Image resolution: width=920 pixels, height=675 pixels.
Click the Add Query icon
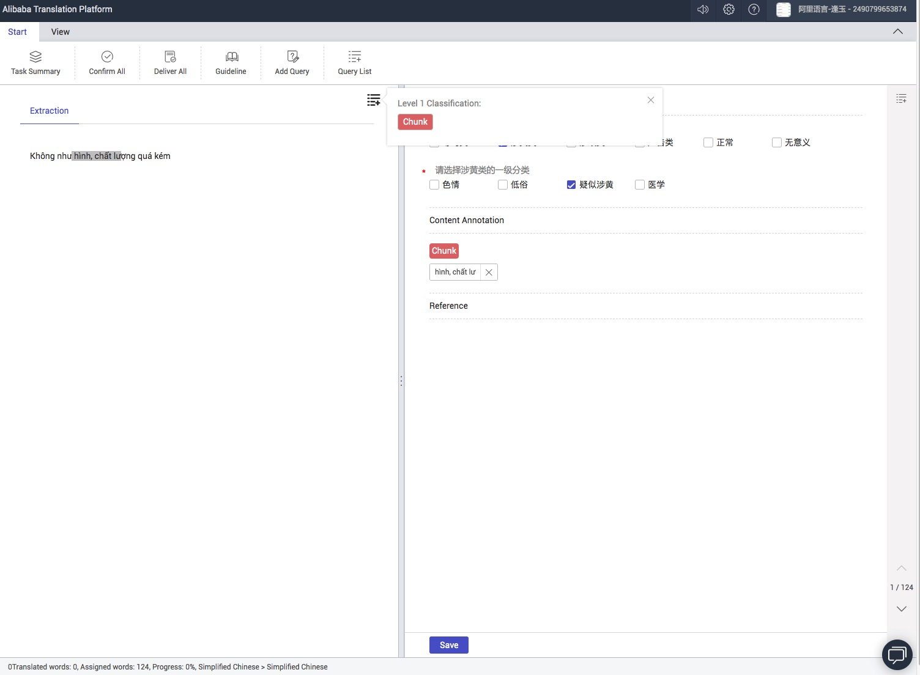[292, 57]
